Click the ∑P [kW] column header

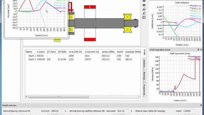coord(62,52)
